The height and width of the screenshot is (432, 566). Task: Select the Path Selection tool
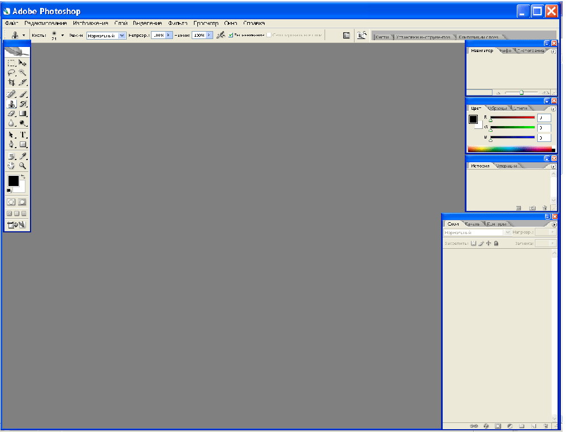[x=11, y=135]
